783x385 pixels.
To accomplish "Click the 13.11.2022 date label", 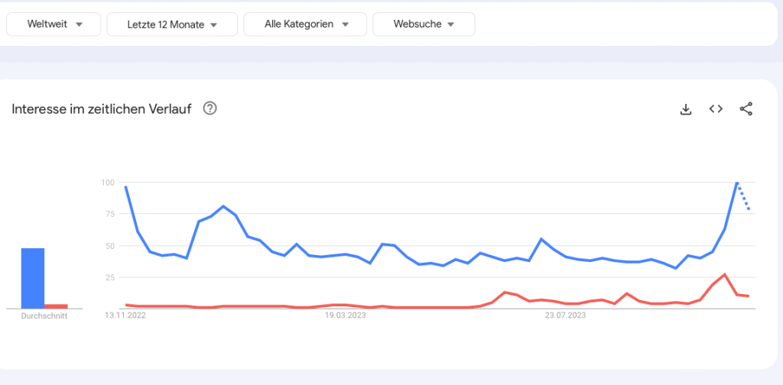I will (125, 315).
